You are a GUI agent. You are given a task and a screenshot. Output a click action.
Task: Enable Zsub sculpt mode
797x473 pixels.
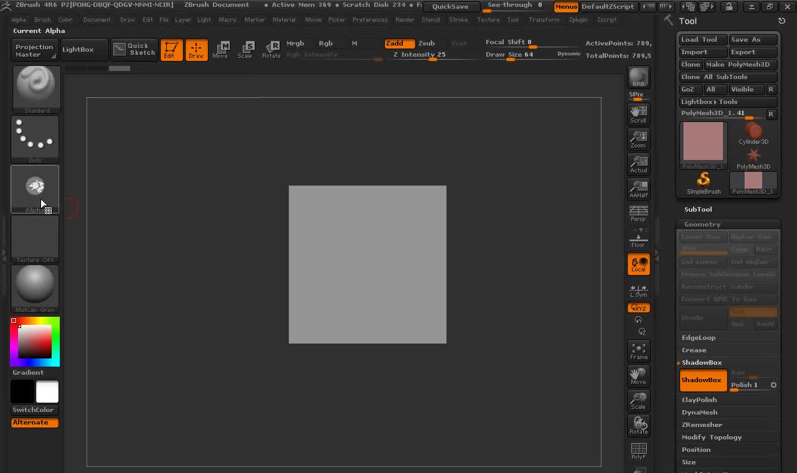click(427, 43)
